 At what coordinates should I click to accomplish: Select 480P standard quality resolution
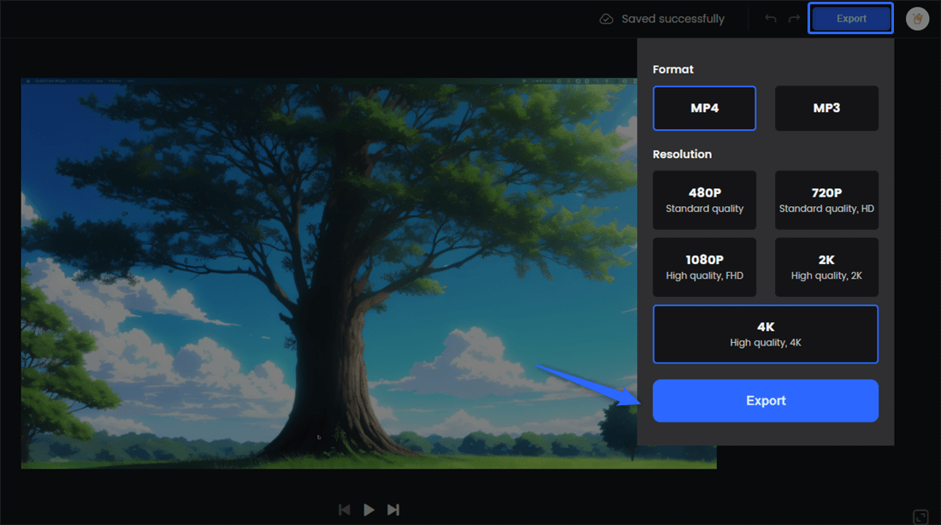point(704,200)
